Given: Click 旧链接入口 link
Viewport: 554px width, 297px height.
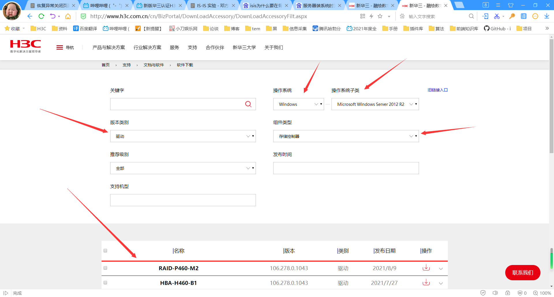Looking at the screenshot, I should coord(438,90).
